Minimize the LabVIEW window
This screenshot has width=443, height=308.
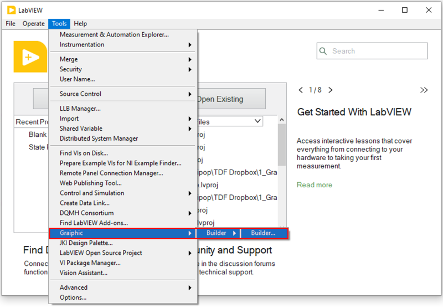pyautogui.click(x=381, y=10)
